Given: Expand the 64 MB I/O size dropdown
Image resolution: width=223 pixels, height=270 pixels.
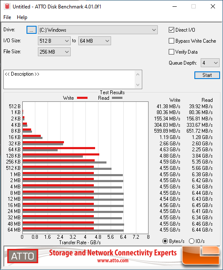Looking at the screenshot, I should (95, 41).
